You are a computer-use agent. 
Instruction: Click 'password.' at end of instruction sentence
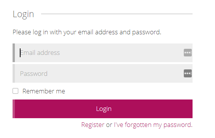pos(147,32)
